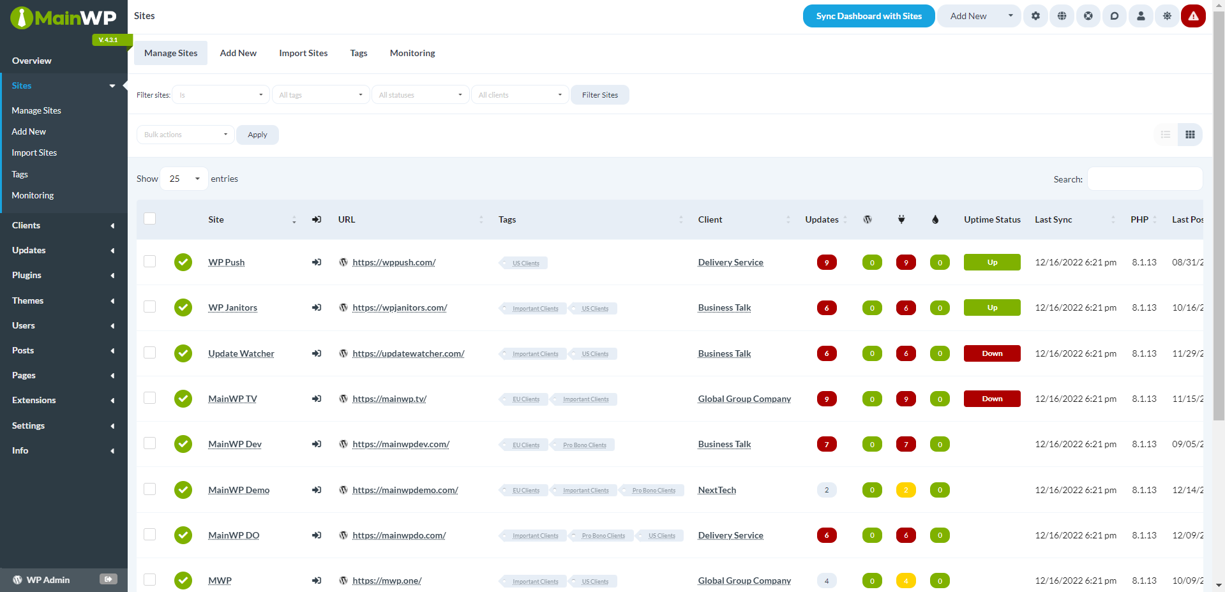Switch to the Add New tab
Screen dimensions: 1225x592
(238, 53)
